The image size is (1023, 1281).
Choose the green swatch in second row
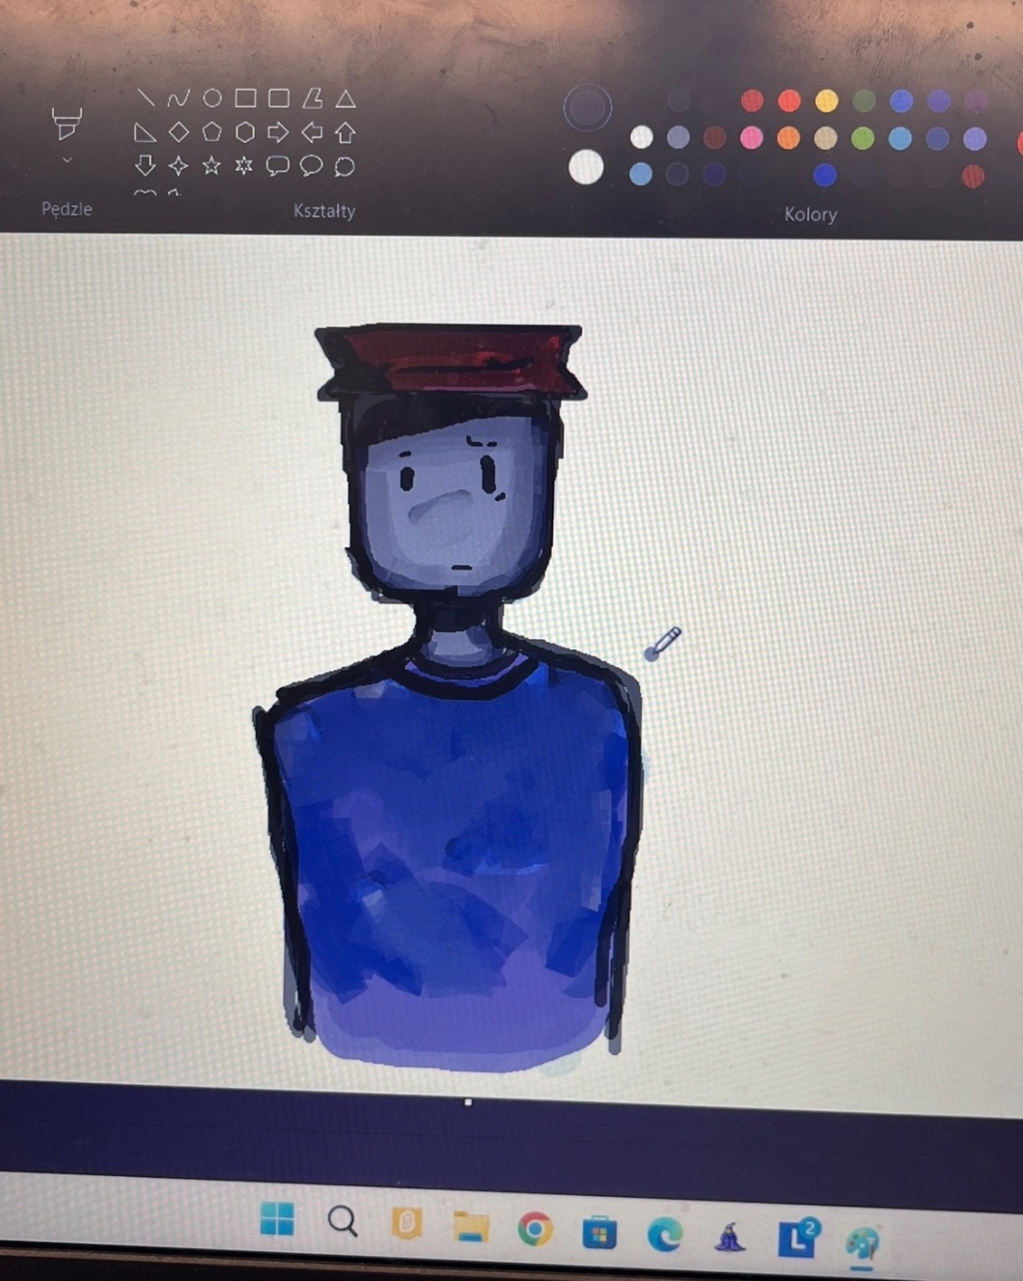pyautogui.click(x=863, y=138)
